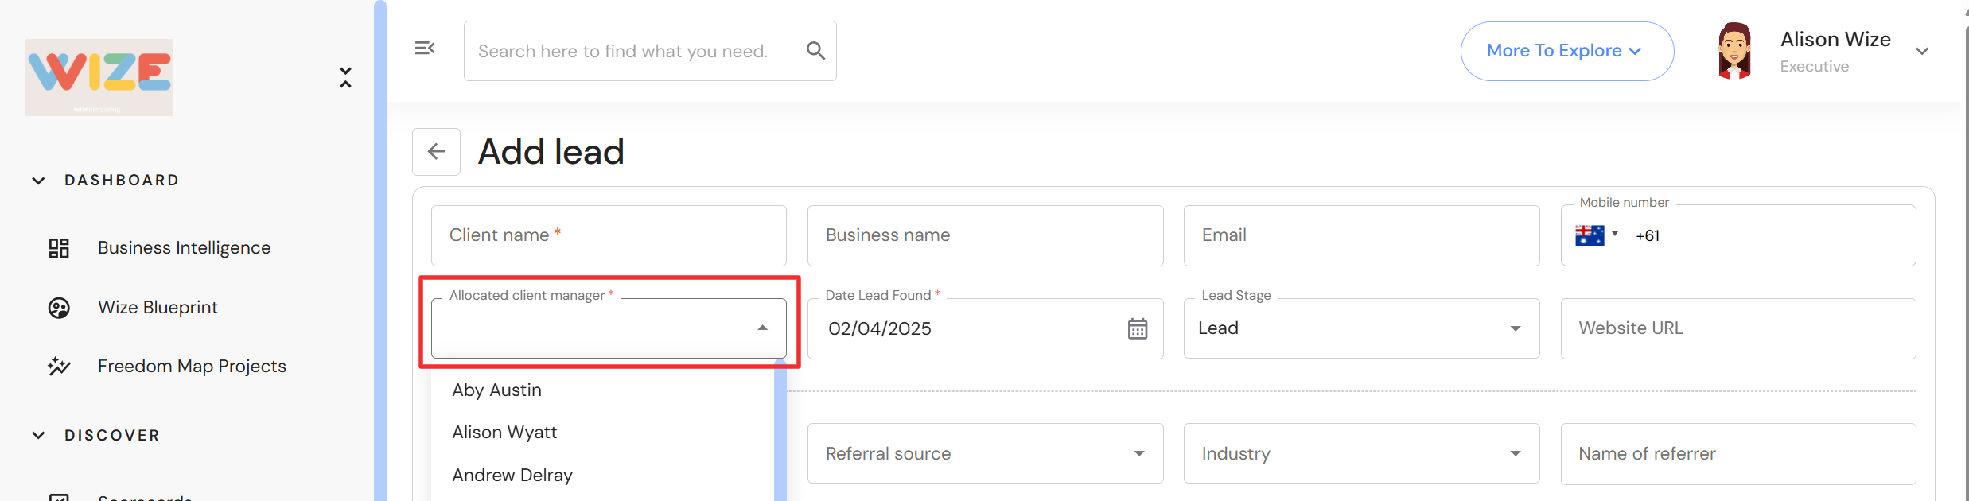This screenshot has height=501, width=1969.
Task: Open the Referral source dropdown
Action: click(x=984, y=453)
